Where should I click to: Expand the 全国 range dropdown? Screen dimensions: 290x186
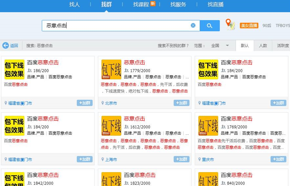point(220,46)
